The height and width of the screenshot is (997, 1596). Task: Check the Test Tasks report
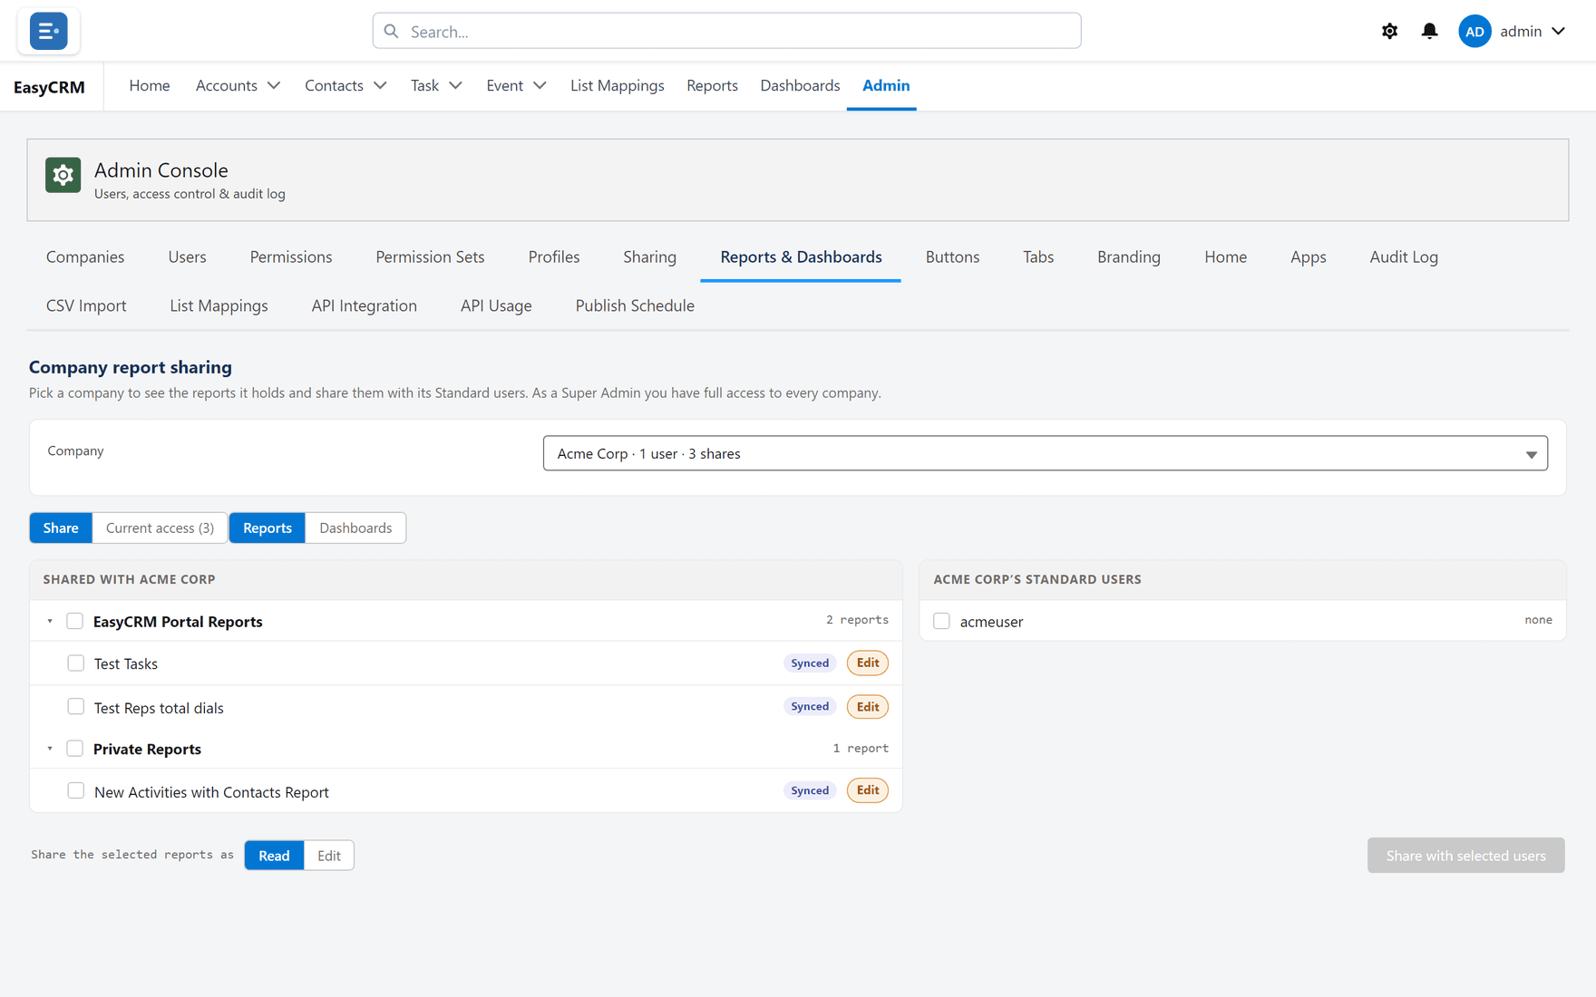coord(76,663)
